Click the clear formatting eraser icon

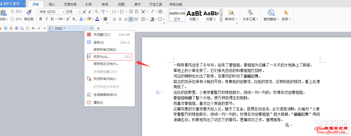click(x=97, y=12)
